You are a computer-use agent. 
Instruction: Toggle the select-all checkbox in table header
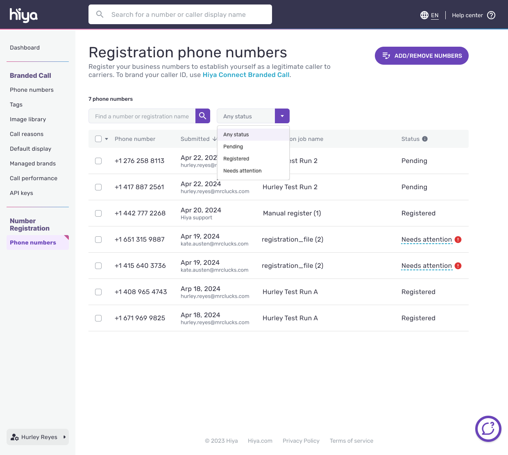coord(98,139)
